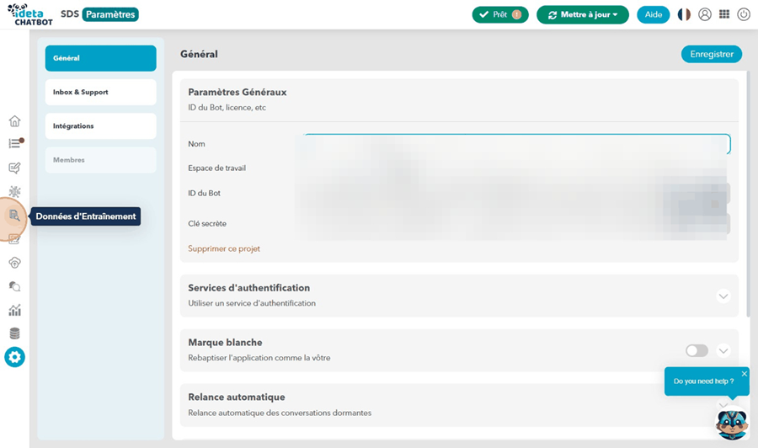
Task: Select the settings gear icon in the sidebar
Action: click(x=14, y=357)
